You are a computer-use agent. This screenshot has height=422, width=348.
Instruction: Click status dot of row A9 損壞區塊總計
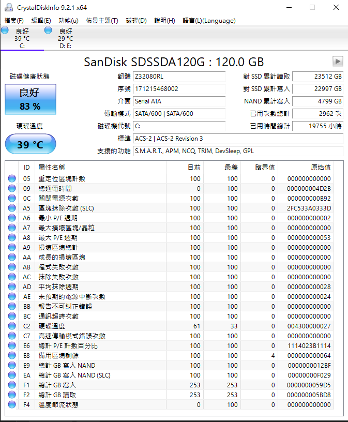click(12, 247)
